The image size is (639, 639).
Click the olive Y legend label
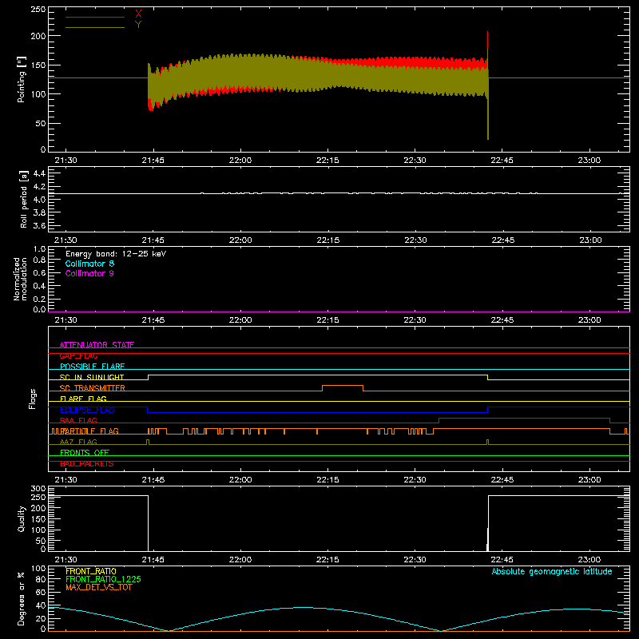(x=138, y=25)
